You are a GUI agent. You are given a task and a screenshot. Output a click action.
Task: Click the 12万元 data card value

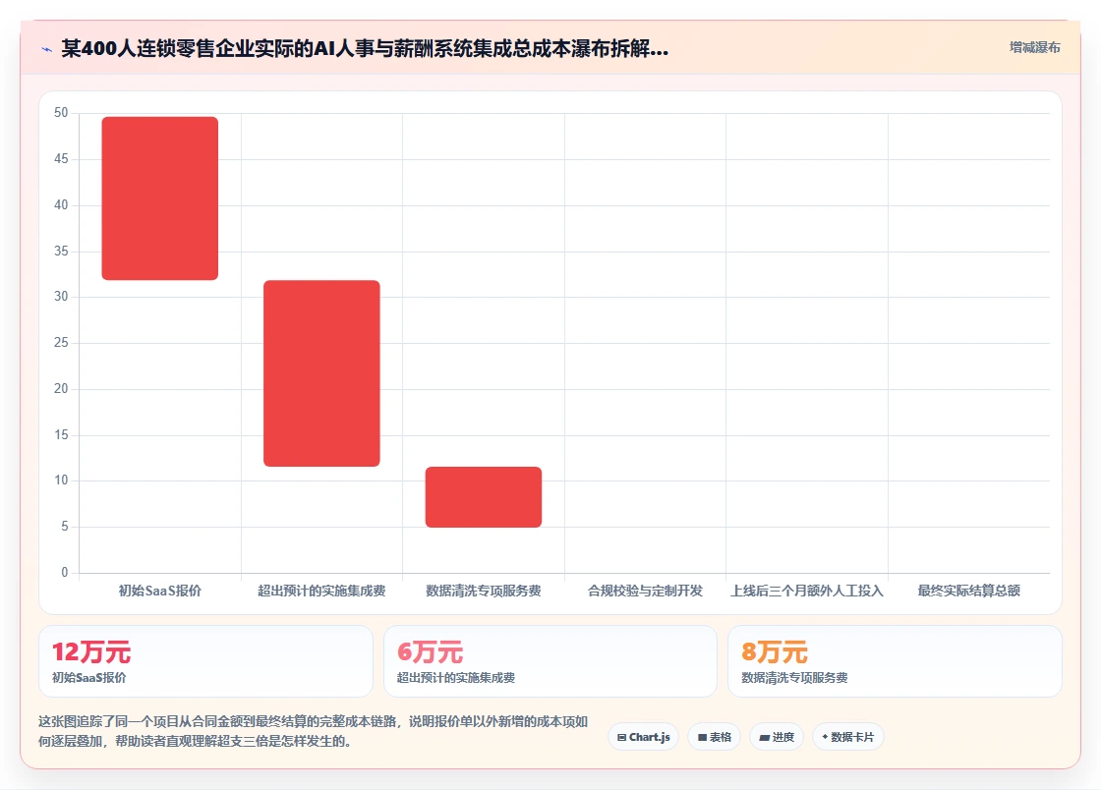point(91,652)
